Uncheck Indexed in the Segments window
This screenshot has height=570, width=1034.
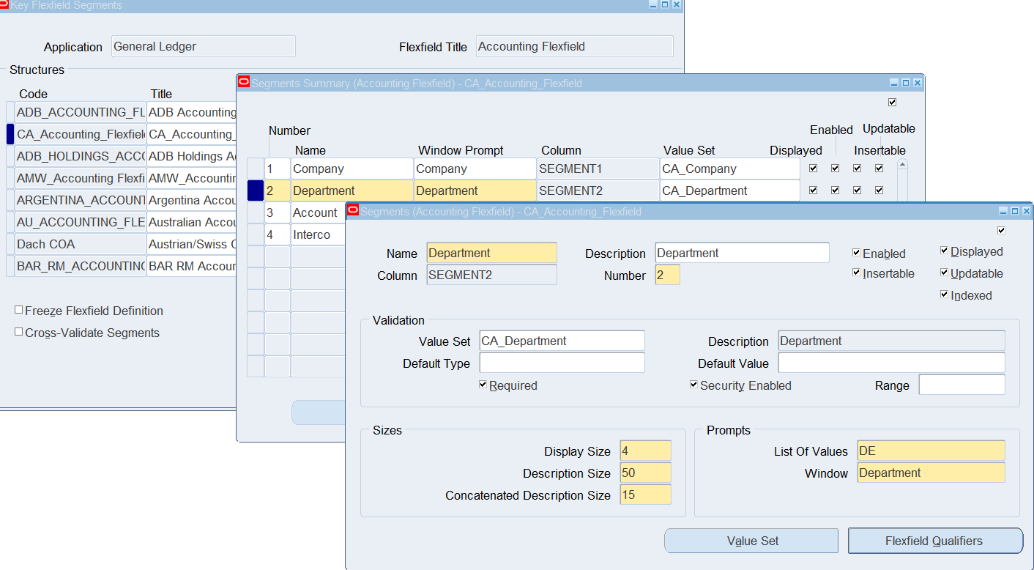click(x=945, y=295)
